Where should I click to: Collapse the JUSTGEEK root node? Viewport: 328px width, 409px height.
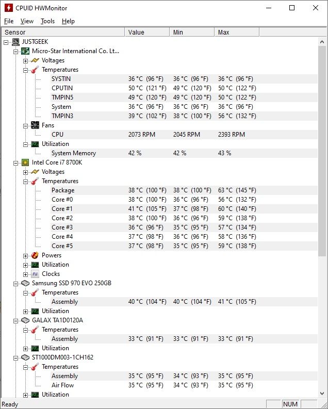6,42
